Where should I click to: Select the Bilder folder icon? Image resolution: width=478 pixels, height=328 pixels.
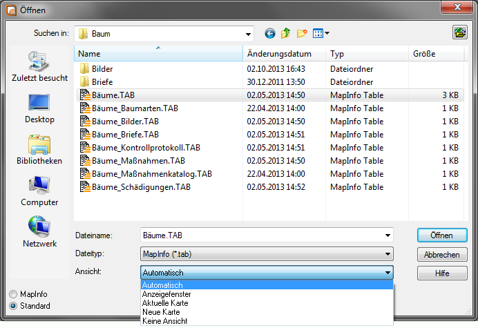[x=84, y=68]
